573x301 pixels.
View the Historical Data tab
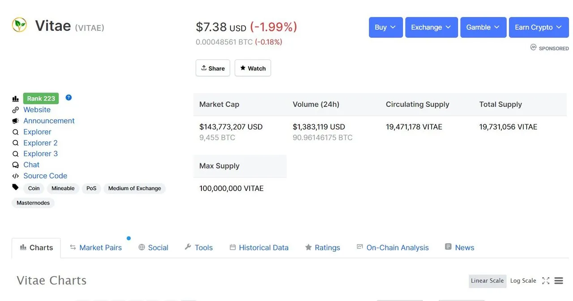coord(259,248)
